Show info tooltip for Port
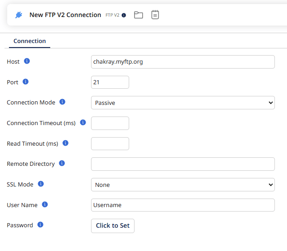287x251 pixels. 26,82
